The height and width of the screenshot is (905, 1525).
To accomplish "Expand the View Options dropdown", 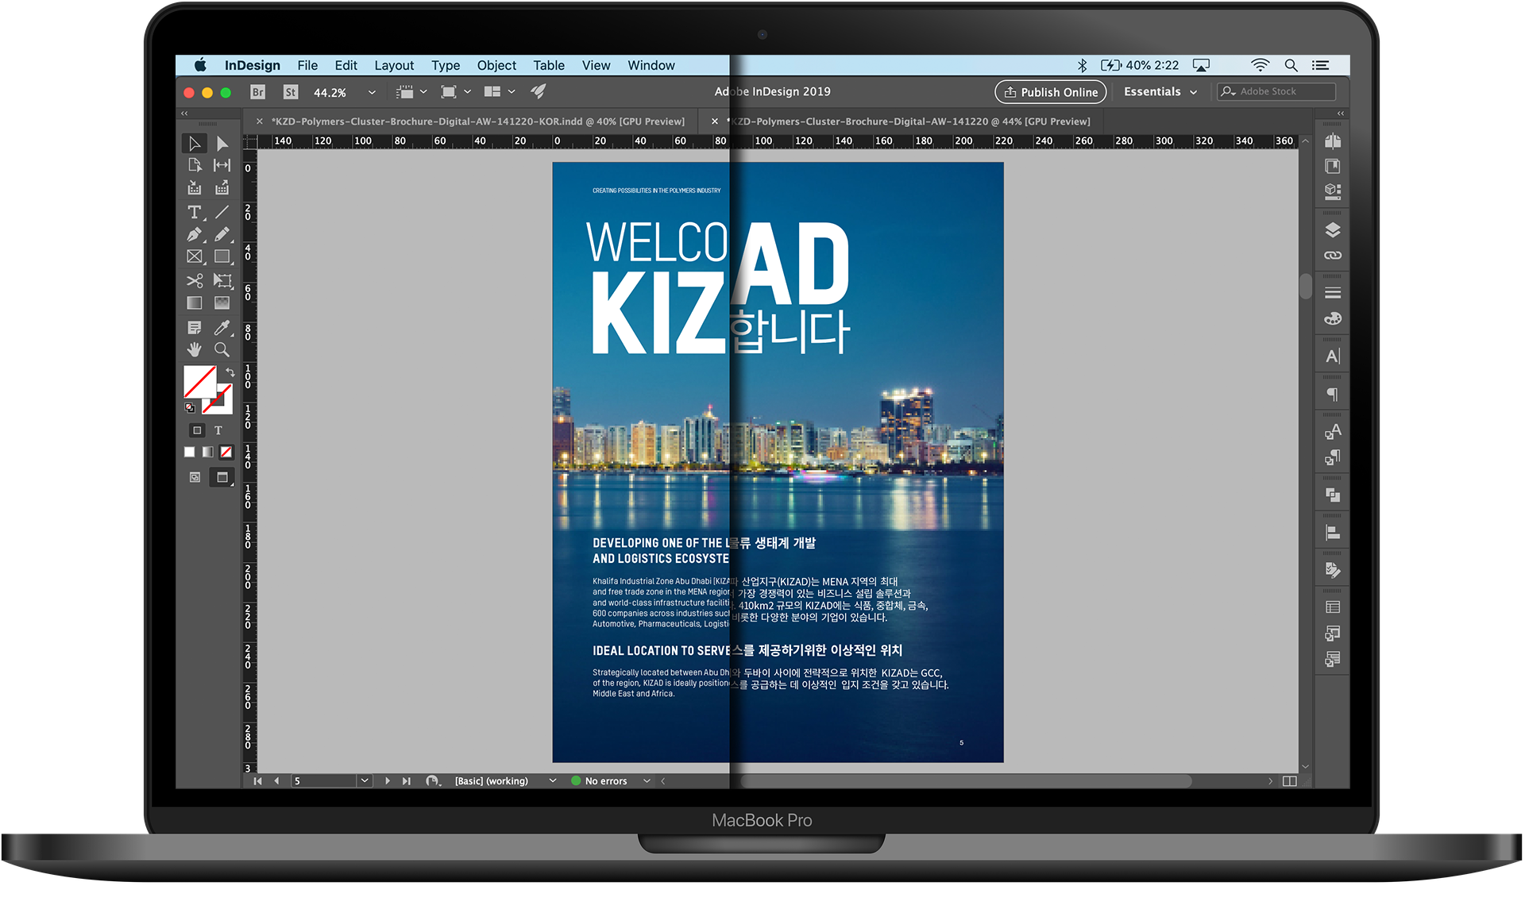I will coord(423,92).
